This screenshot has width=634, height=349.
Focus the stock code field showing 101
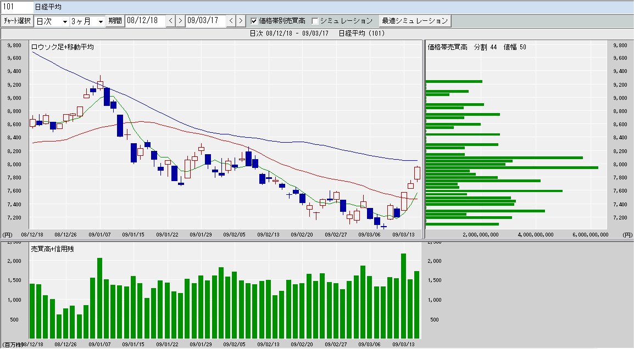(x=15, y=7)
